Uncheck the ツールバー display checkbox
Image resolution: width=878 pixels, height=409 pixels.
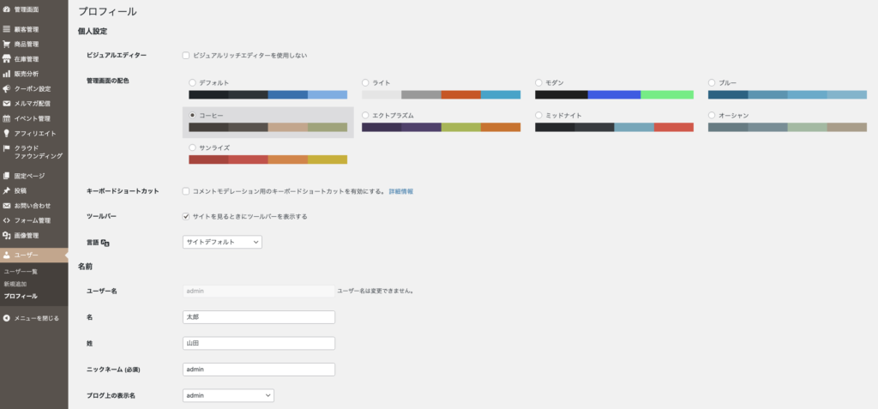186,216
